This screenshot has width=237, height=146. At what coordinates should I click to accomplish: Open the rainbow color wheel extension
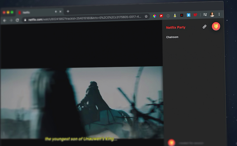tap(154, 16)
